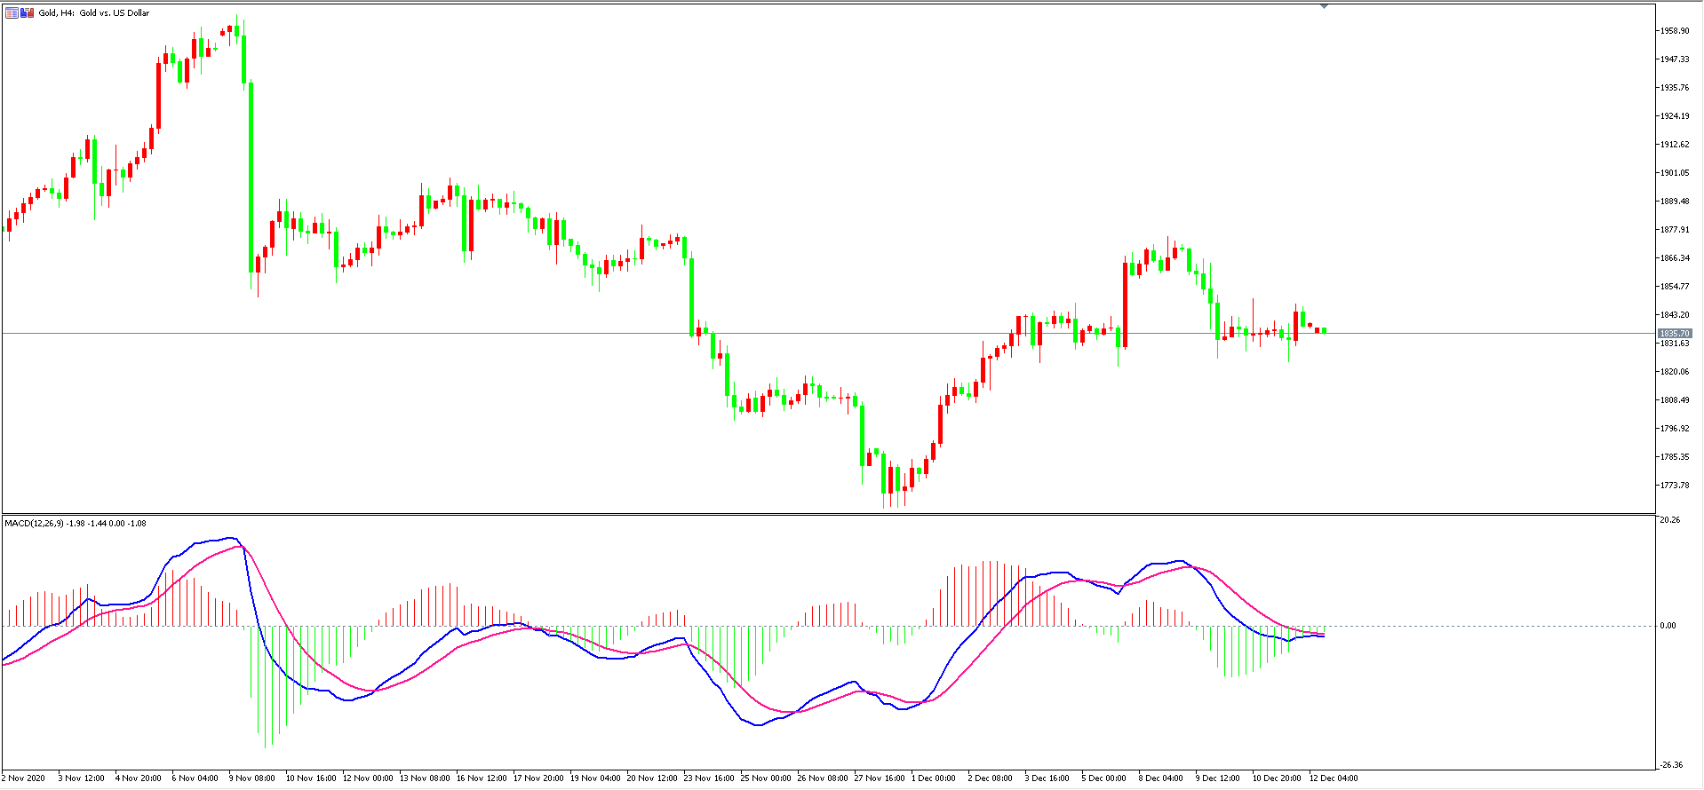1704x790 pixels.
Task: Click the 1947.33 price axis label
Action: point(1675,59)
